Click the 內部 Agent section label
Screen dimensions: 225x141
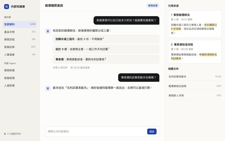pyautogui.click(x=10, y=63)
